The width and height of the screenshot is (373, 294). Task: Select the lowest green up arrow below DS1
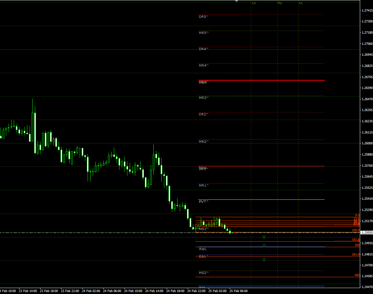[264, 260]
